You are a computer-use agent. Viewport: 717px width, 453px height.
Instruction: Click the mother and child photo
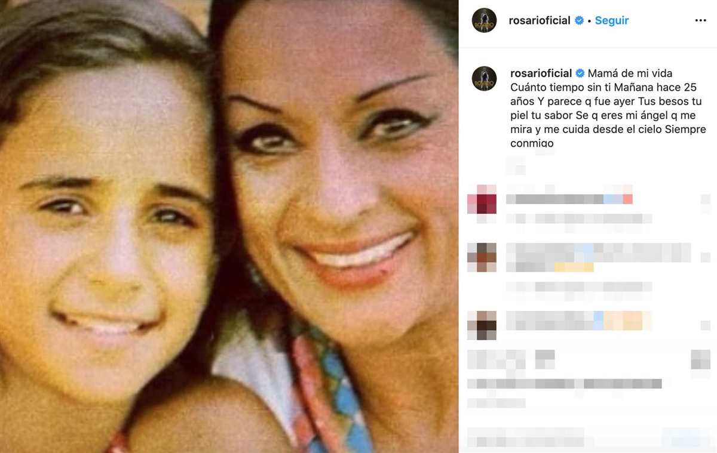click(229, 227)
